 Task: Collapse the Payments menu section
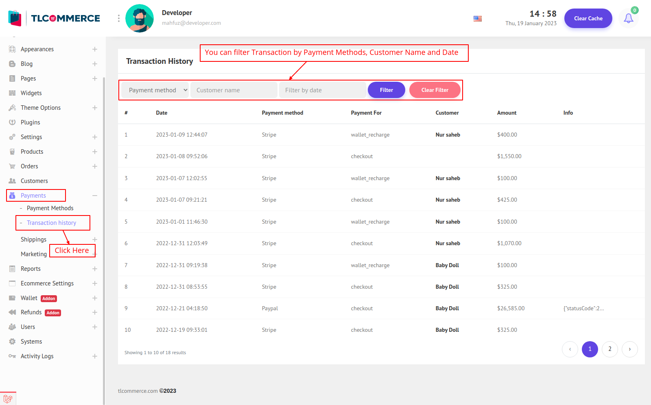pyautogui.click(x=94, y=196)
